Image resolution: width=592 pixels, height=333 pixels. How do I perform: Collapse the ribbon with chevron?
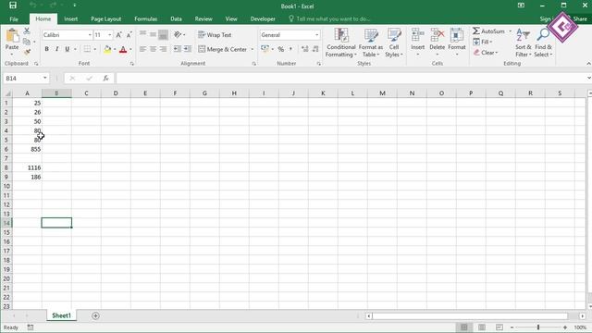click(x=588, y=64)
